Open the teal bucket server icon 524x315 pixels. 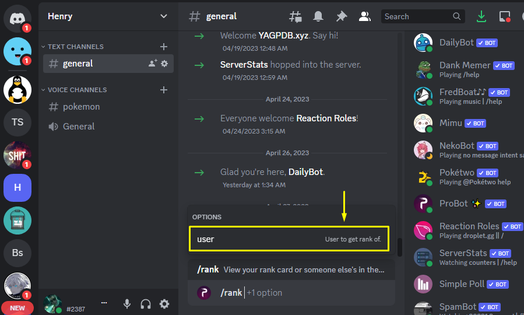pos(17,220)
